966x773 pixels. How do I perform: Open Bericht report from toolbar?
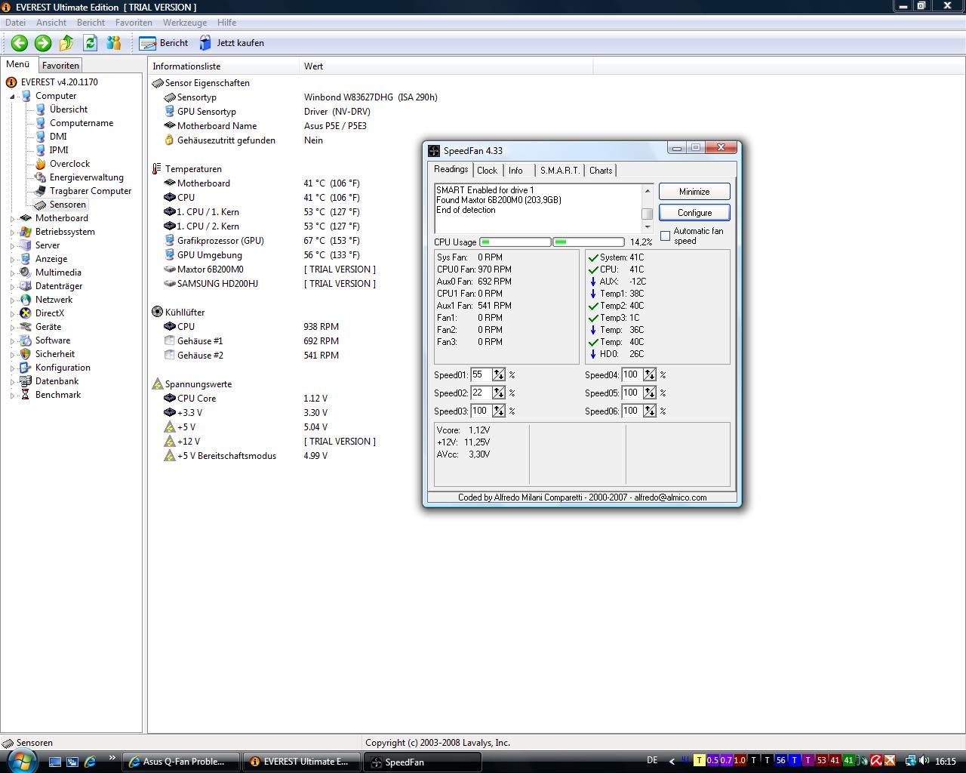pos(164,43)
